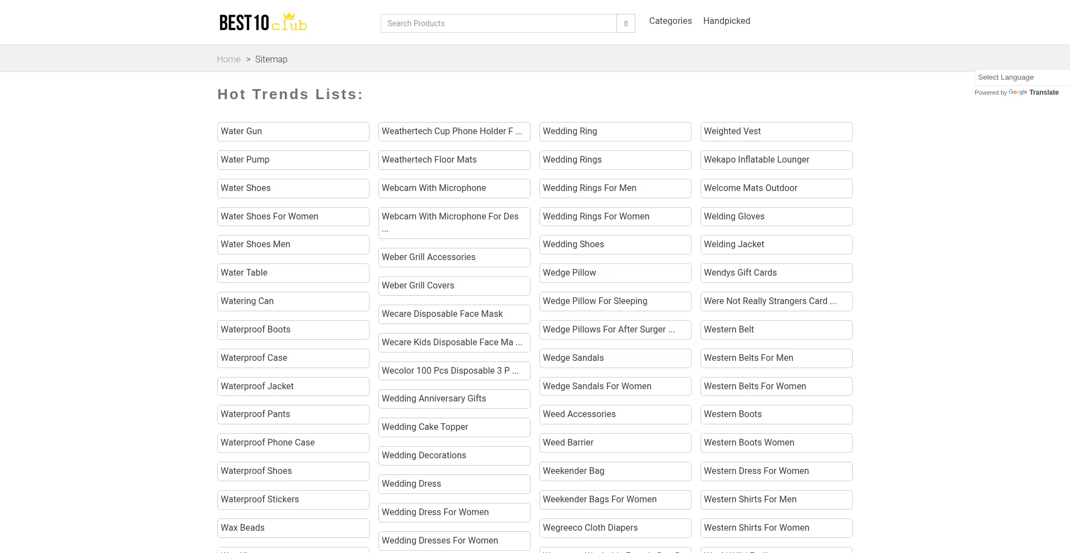The image size is (1070, 553).
Task: Open the Select Language dropdown
Action: tap(1022, 77)
